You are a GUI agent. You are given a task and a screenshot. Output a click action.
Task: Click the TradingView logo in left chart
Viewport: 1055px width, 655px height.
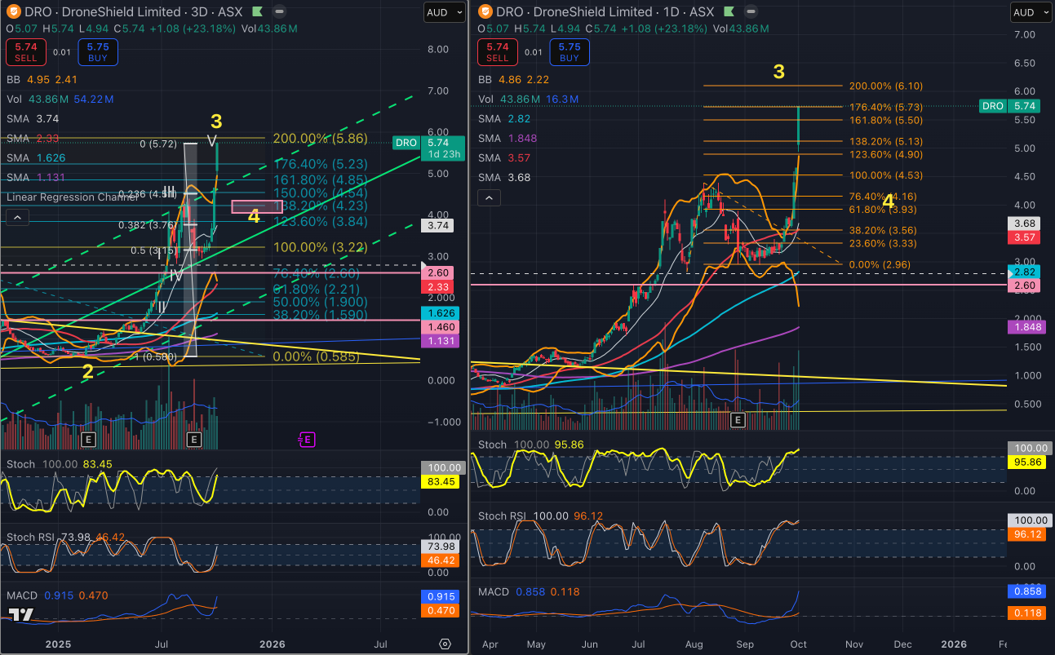click(23, 616)
